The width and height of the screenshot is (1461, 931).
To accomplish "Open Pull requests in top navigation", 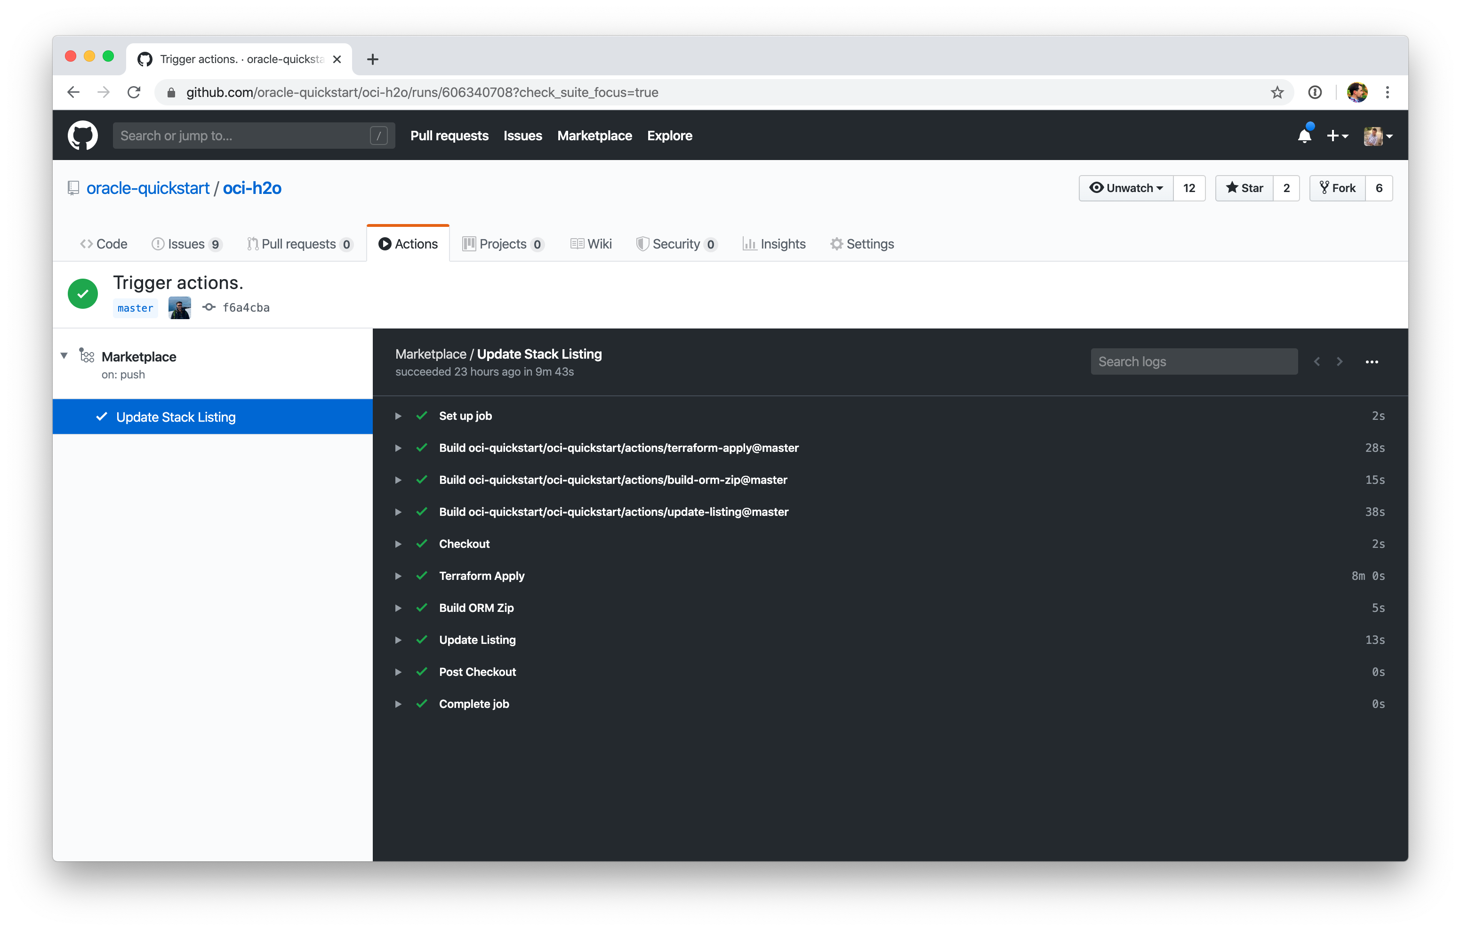I will tap(449, 136).
